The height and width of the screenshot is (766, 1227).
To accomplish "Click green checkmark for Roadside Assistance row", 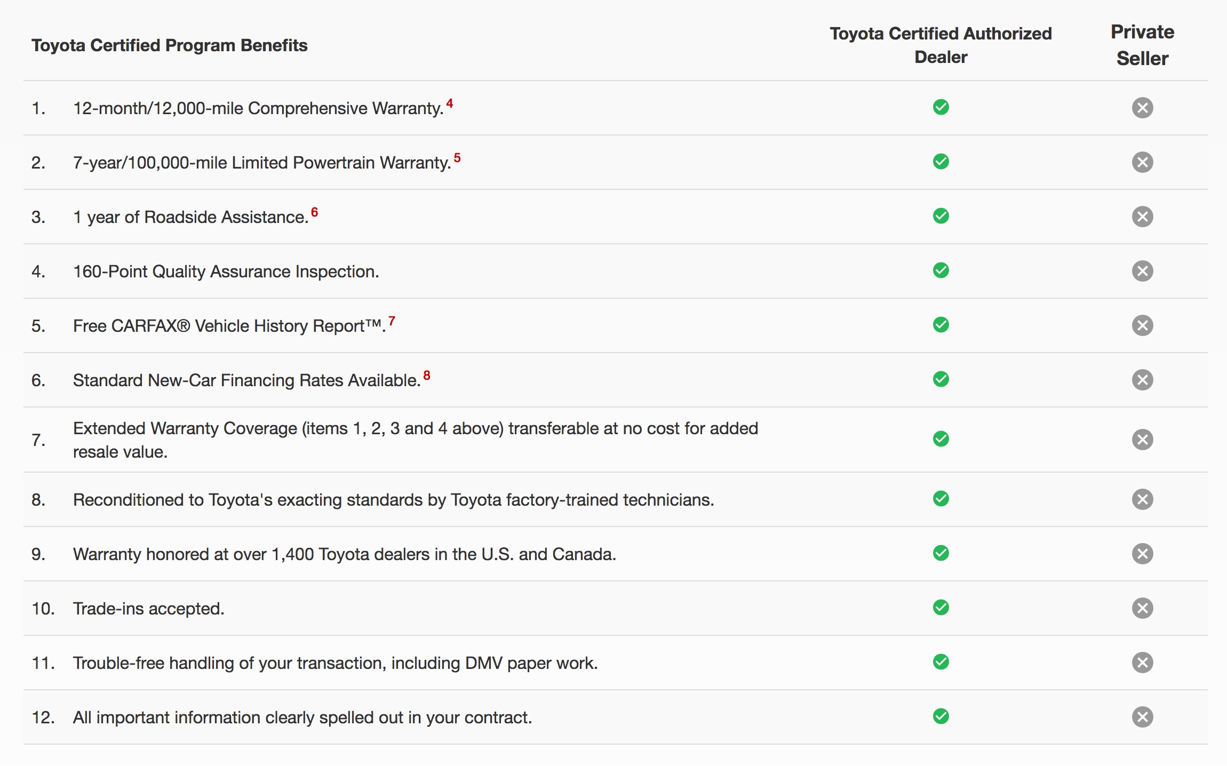I will click(x=941, y=216).
